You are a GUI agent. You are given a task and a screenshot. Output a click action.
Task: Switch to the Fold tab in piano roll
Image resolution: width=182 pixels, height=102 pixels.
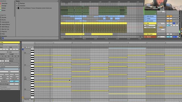click(25, 47)
